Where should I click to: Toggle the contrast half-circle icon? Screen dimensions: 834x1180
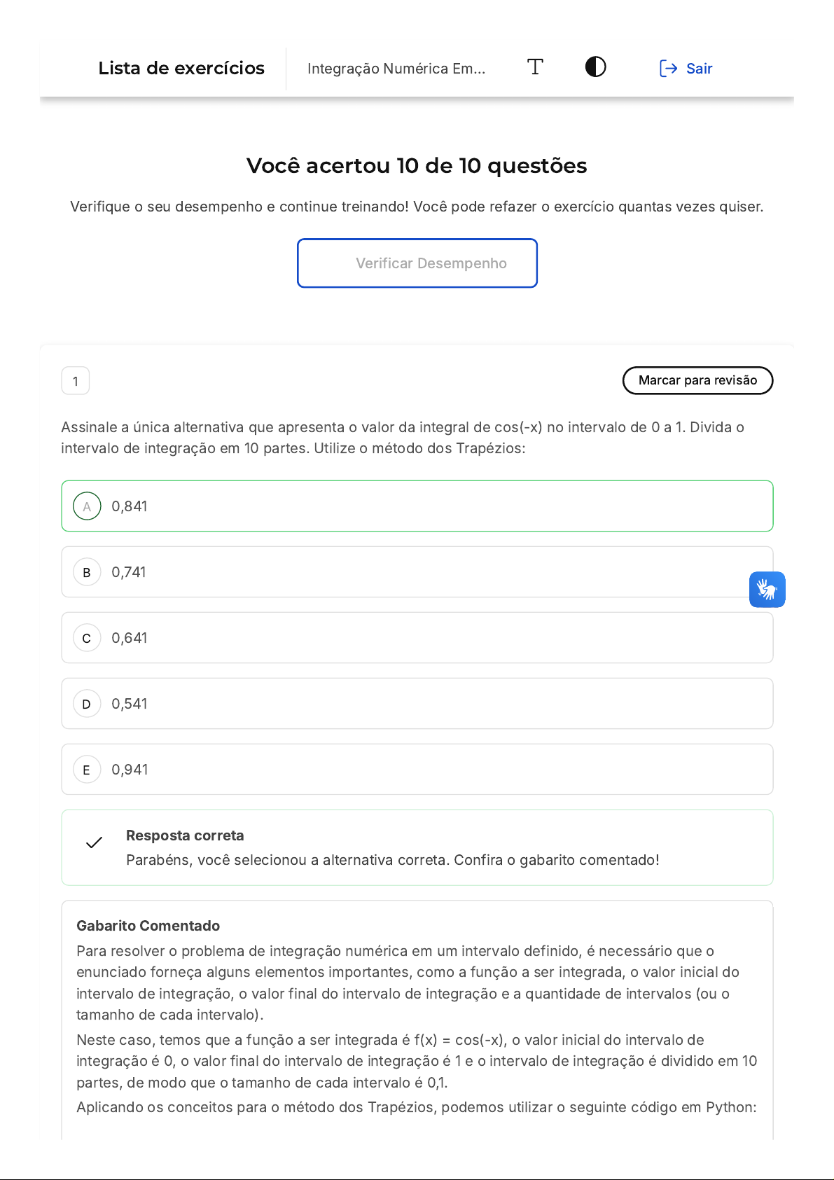595,67
